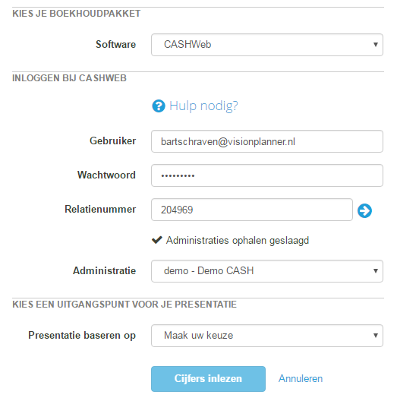Click the Annuleren link
This screenshot has width=397, height=401.
click(x=301, y=378)
